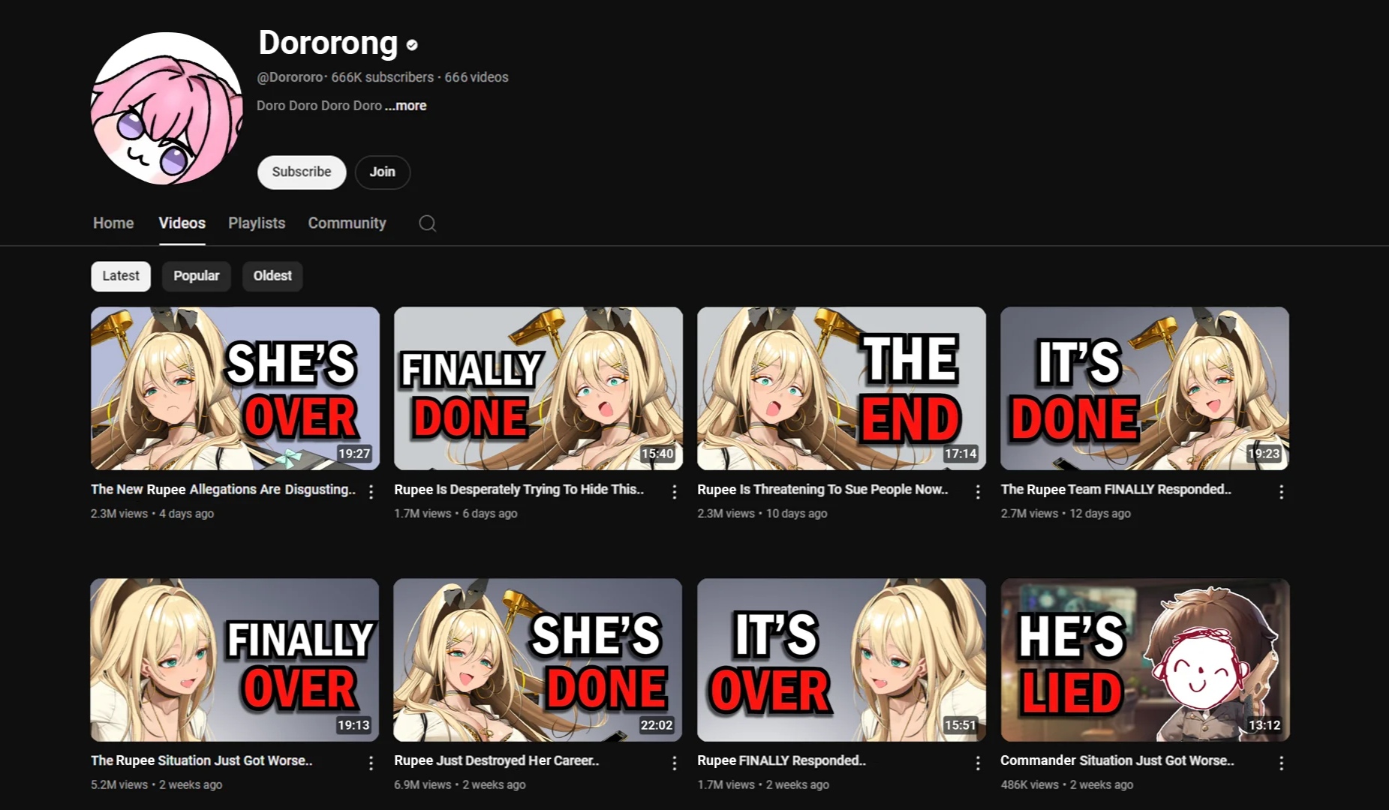
Task: Click '486K views • 2 weeks ago' metadata
Action: click(1067, 785)
